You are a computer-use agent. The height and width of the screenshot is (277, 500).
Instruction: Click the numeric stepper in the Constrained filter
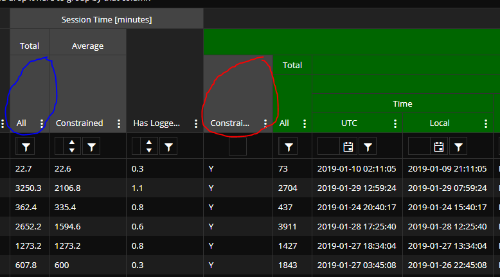tap(72, 147)
